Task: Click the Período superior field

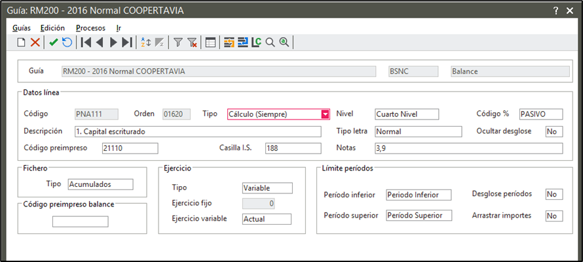Action: (419, 215)
